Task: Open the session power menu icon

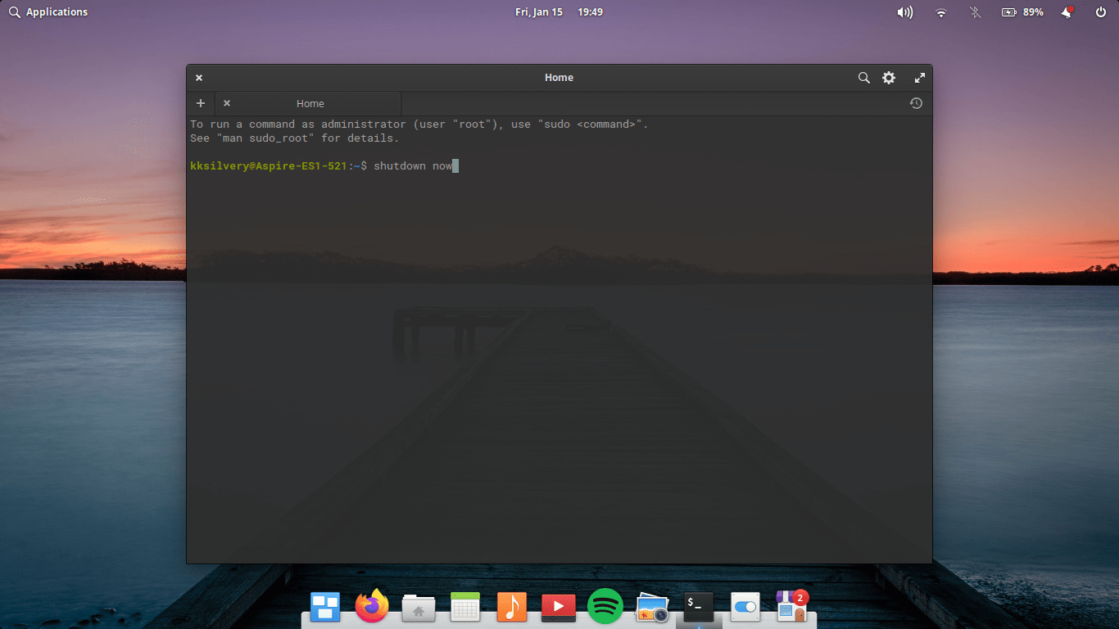Action: (1101, 12)
